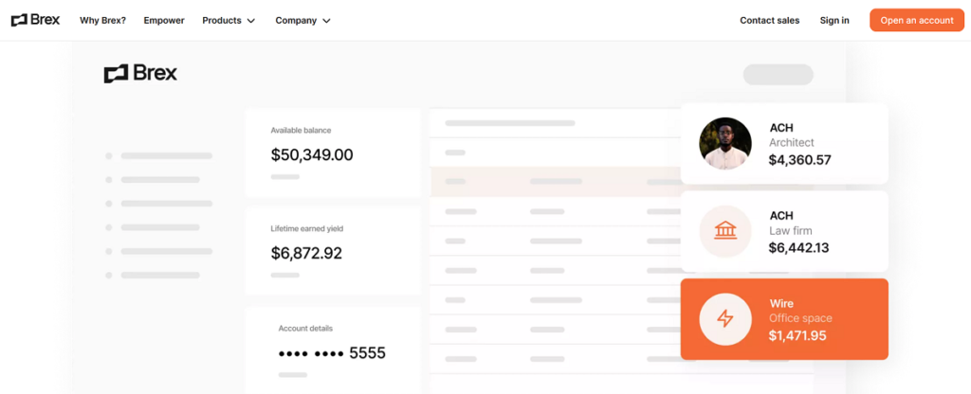
Task: Open the Empower menu item
Action: pos(164,20)
